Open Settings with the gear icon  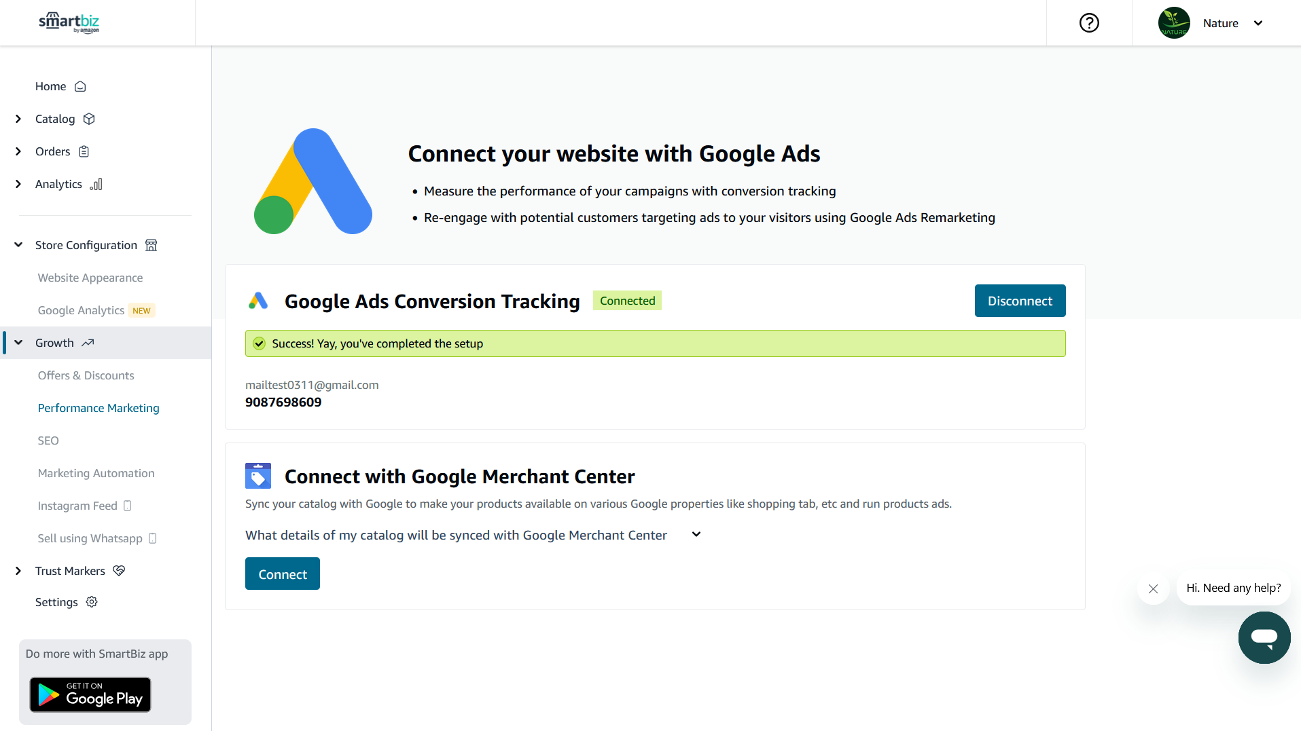click(67, 602)
